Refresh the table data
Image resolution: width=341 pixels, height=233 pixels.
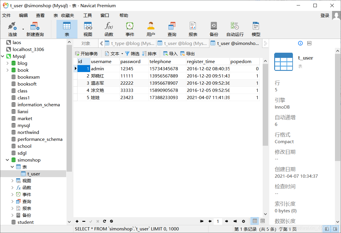105,221
